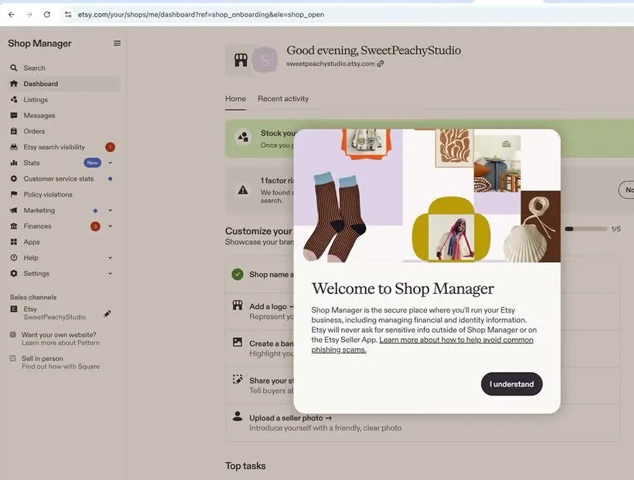Click the pencil edit icon for Etsy channel
Viewport: 634px width, 480px height.
pyautogui.click(x=107, y=314)
